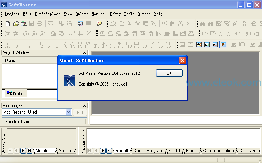Open the Monitor menu
The height and width of the screenshot is (163, 262).
click(x=99, y=14)
